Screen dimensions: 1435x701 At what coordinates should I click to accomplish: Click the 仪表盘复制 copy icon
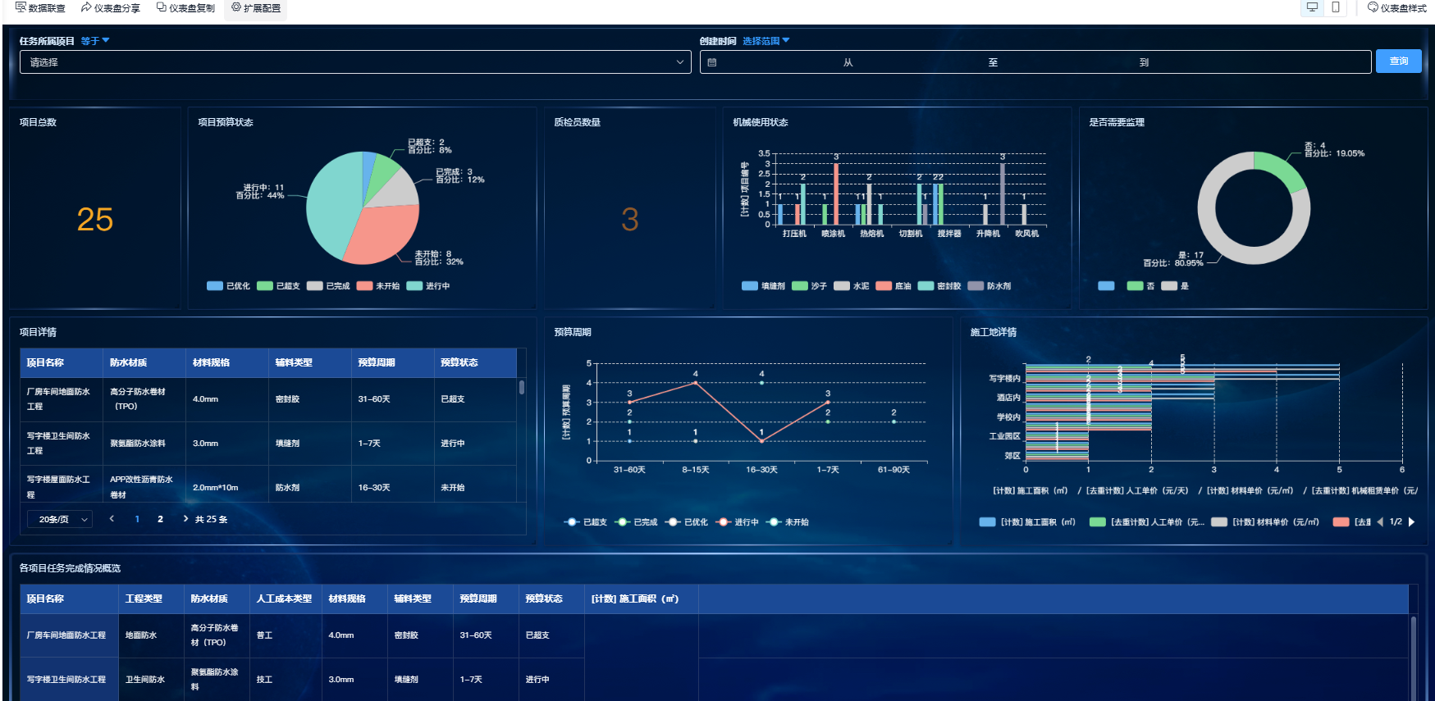pyautogui.click(x=162, y=7)
